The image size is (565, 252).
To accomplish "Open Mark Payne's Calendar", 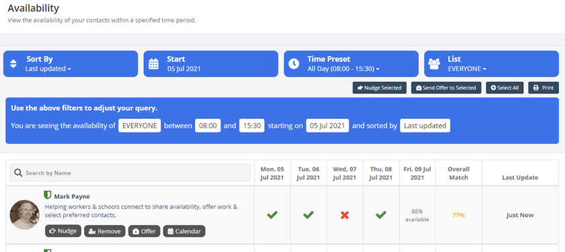I will (184, 231).
